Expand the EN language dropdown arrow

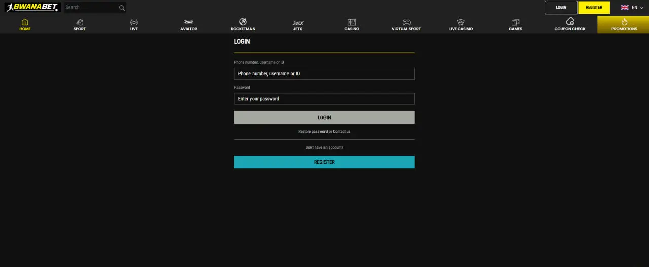coord(642,8)
